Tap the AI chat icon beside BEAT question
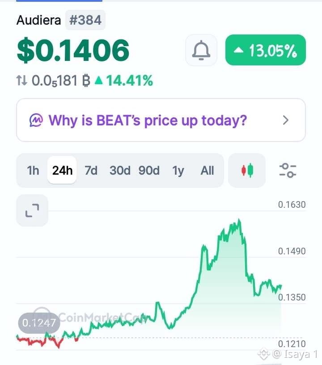This screenshot has height=365, width=322. (x=36, y=120)
